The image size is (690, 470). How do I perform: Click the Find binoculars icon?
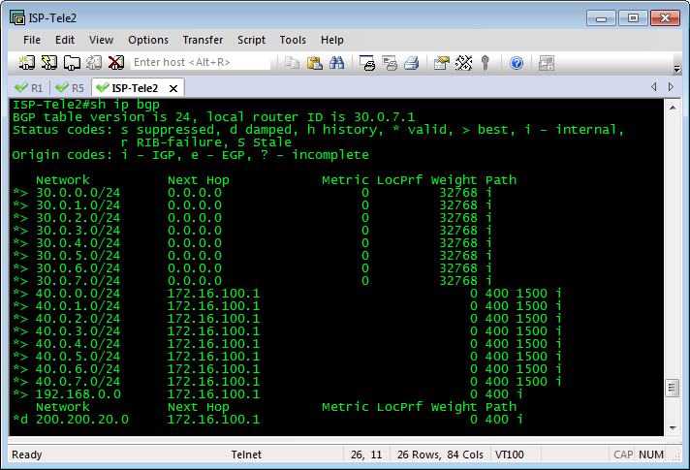click(336, 63)
